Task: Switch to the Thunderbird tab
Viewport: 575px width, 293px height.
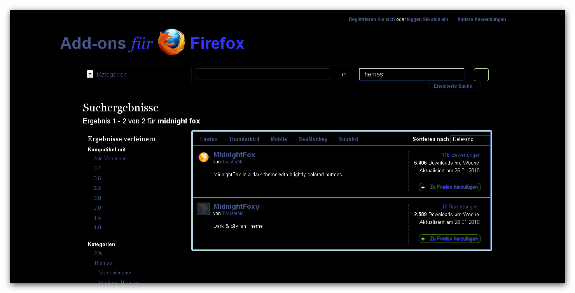Action: 244,139
